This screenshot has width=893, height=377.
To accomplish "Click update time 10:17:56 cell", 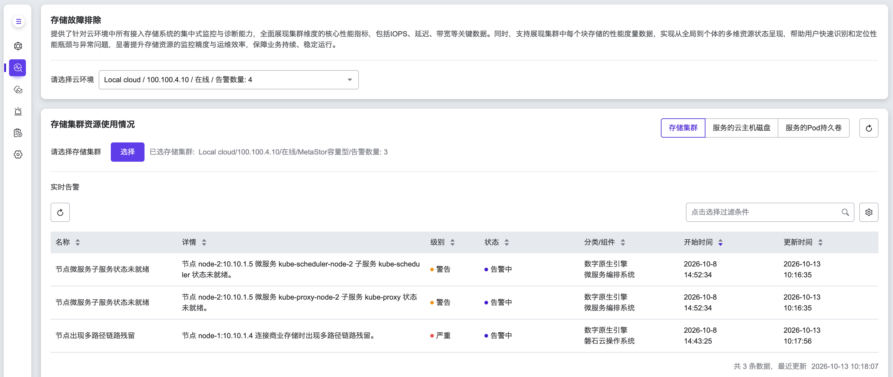I will click(x=797, y=341).
